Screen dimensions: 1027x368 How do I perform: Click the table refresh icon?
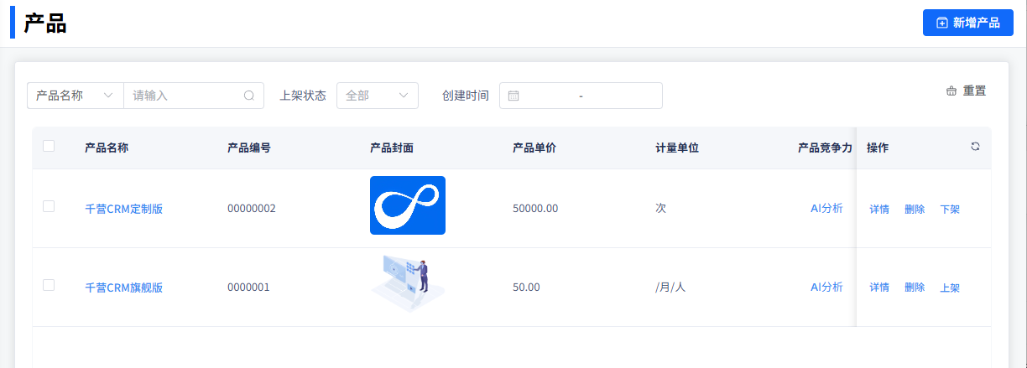click(x=975, y=147)
